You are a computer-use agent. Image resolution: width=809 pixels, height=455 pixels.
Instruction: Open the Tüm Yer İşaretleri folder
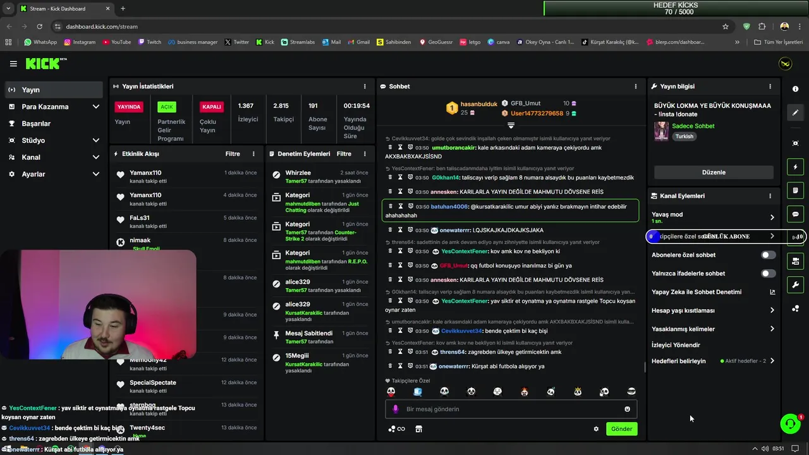tap(779, 42)
